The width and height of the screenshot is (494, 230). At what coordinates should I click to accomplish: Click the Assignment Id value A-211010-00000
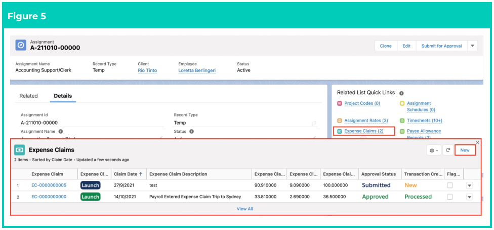(x=39, y=123)
